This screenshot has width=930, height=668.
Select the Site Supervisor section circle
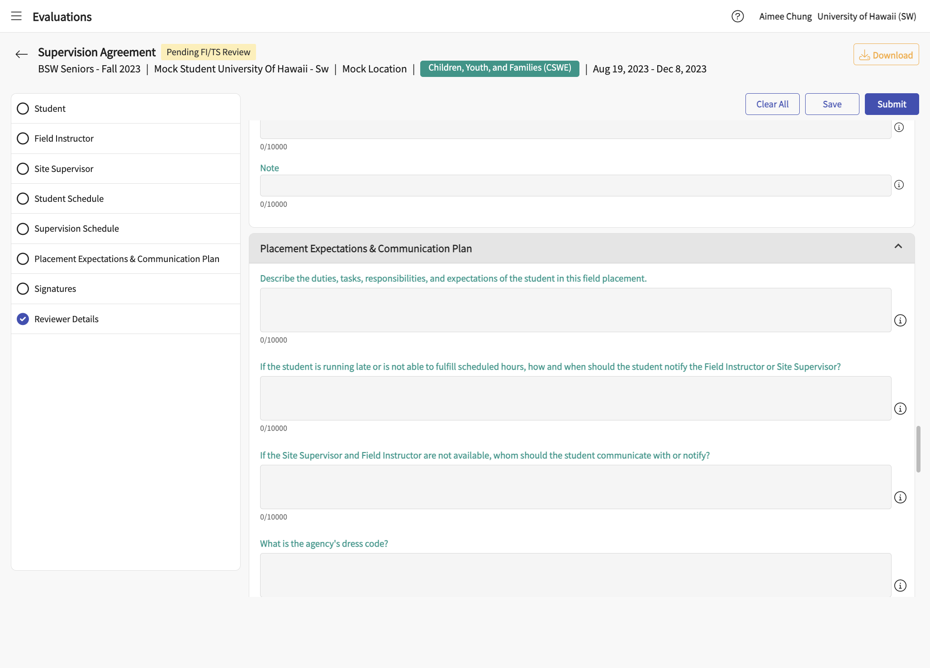(23, 169)
